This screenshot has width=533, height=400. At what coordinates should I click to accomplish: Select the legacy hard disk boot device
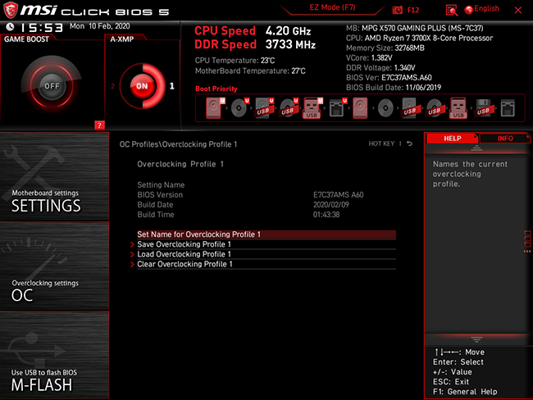coord(360,108)
